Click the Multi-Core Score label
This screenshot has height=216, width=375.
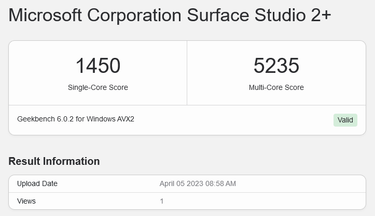276,87
